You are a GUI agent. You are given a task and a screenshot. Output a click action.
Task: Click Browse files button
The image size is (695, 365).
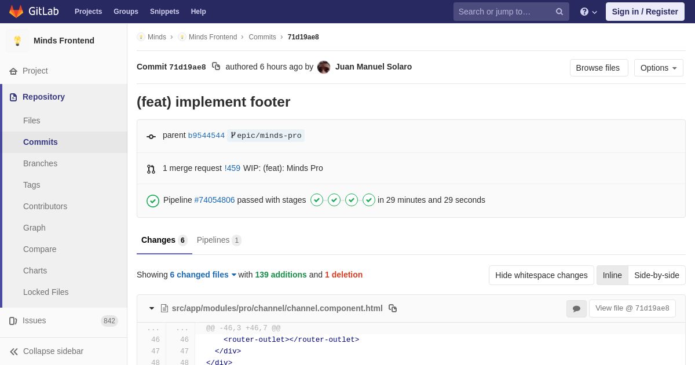click(599, 68)
